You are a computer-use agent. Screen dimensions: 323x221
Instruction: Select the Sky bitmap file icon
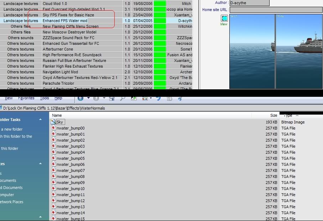(53, 122)
